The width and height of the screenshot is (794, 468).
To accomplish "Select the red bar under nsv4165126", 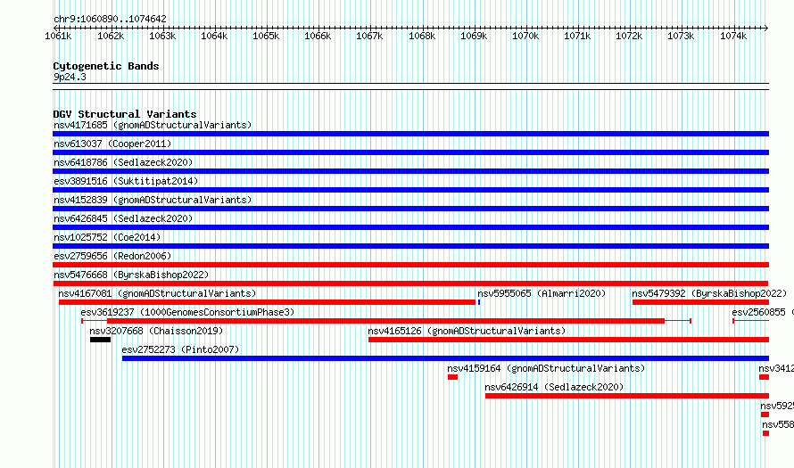I will [568, 340].
